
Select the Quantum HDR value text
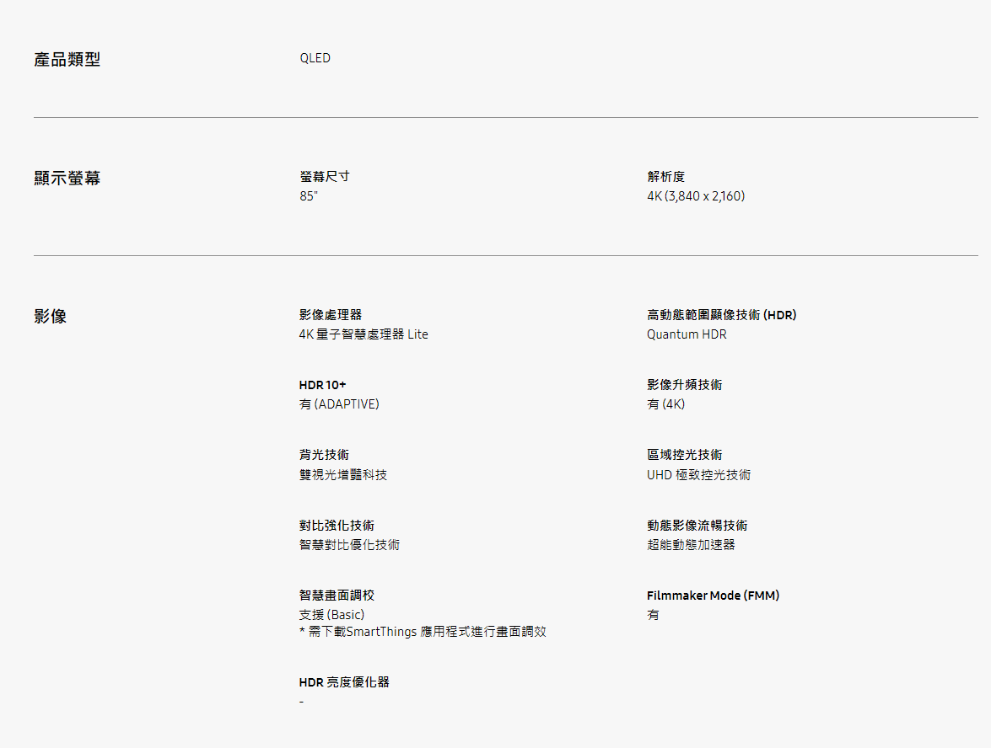687,334
